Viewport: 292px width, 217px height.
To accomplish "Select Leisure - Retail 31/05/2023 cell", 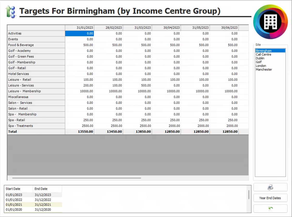I will [x=195, y=80].
